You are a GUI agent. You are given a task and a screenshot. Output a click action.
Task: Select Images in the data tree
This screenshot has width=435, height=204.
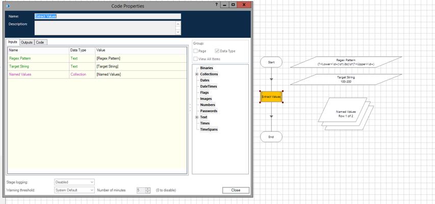tap(206, 98)
